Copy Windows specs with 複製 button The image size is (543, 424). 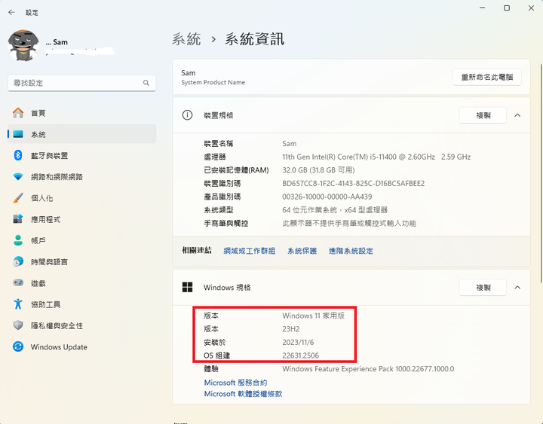point(483,288)
